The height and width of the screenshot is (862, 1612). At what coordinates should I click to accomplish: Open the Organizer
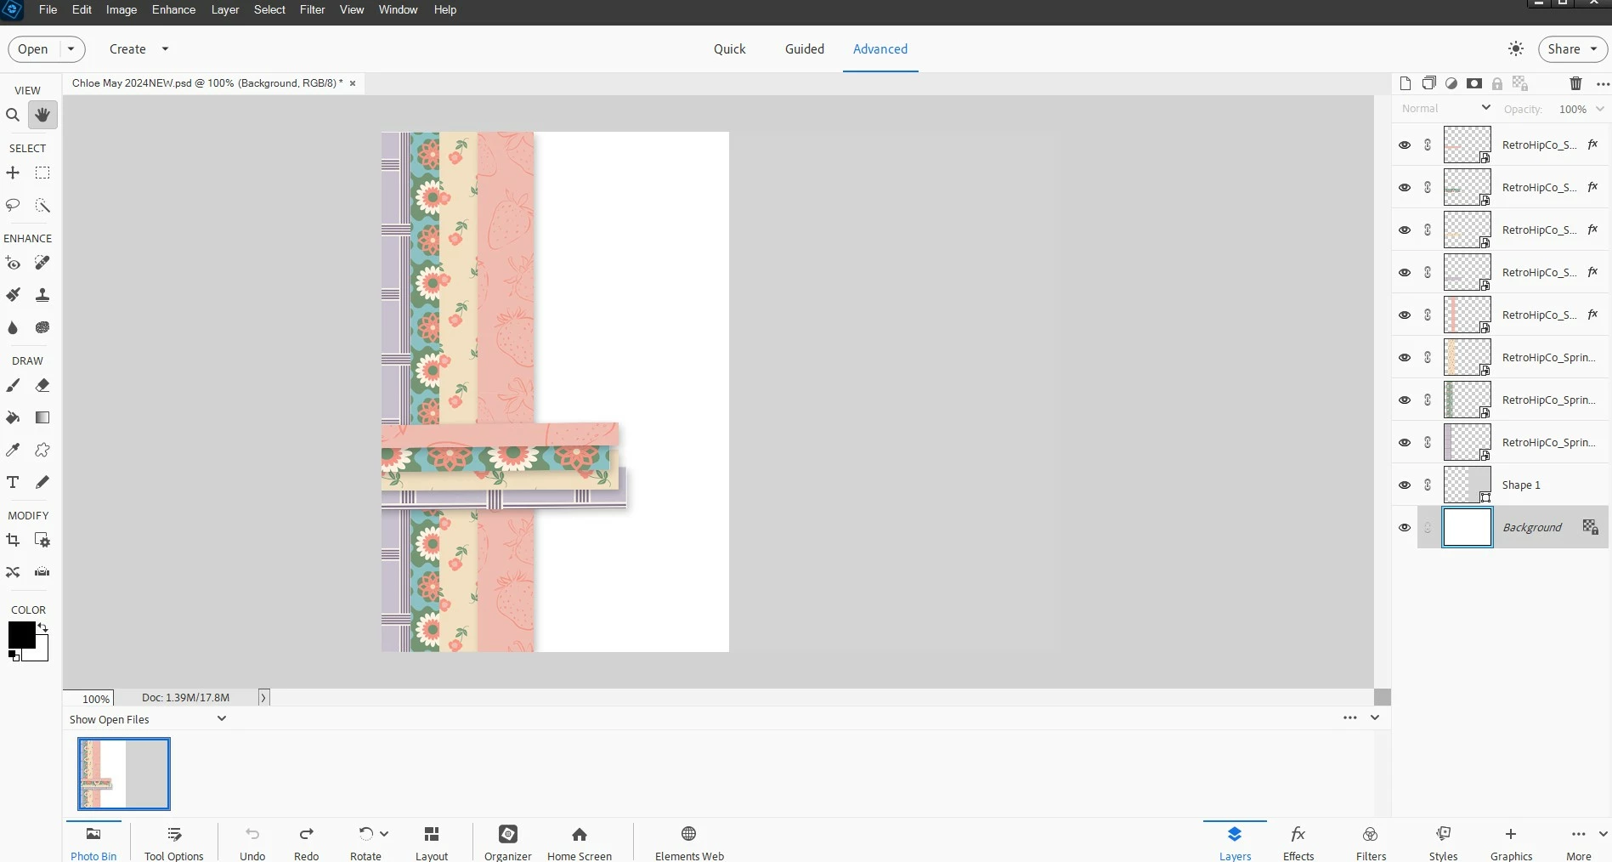(x=508, y=842)
